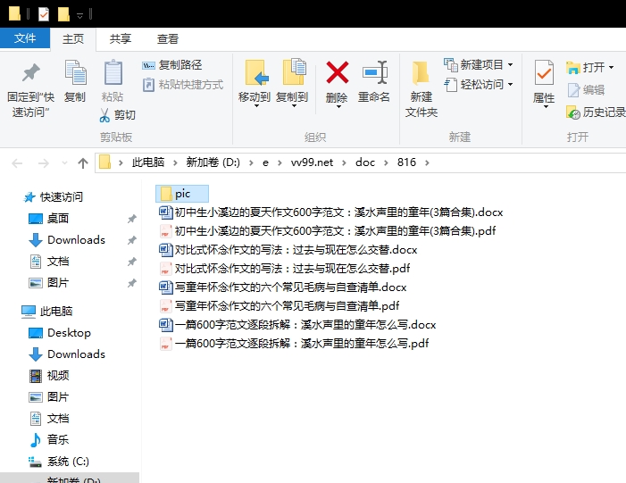Click Quick access in navigation pane

(53, 196)
